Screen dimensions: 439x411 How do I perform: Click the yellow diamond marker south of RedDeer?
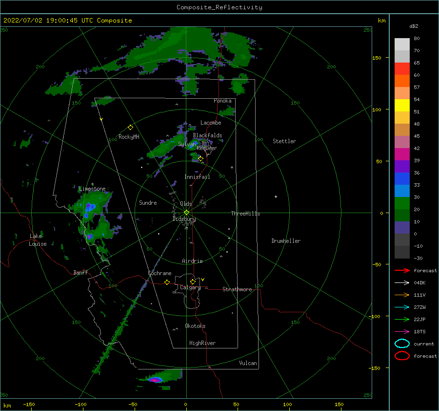point(200,159)
